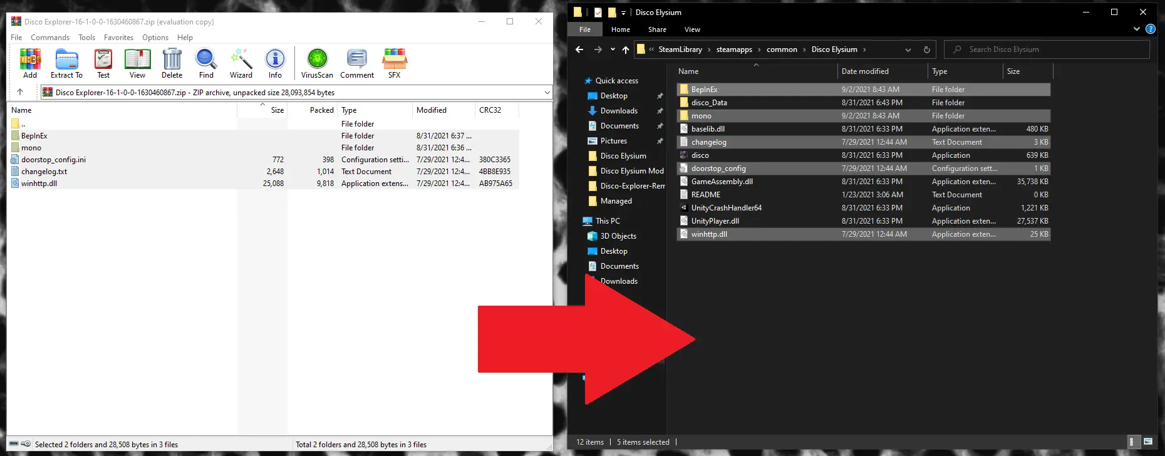Screen dimensions: 1165x456
Task: Switch to the View tab in Explorer
Action: [x=692, y=29]
